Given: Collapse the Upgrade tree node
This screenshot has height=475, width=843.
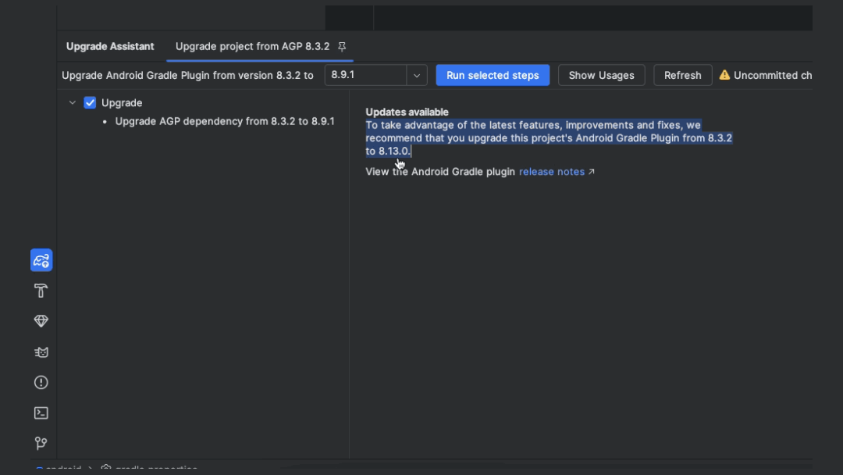Looking at the screenshot, I should coord(72,102).
